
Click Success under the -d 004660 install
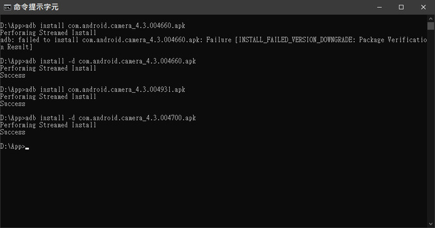pyautogui.click(x=13, y=75)
